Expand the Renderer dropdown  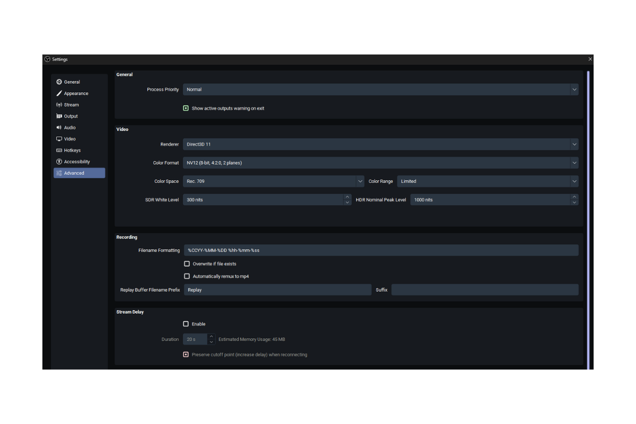381,144
